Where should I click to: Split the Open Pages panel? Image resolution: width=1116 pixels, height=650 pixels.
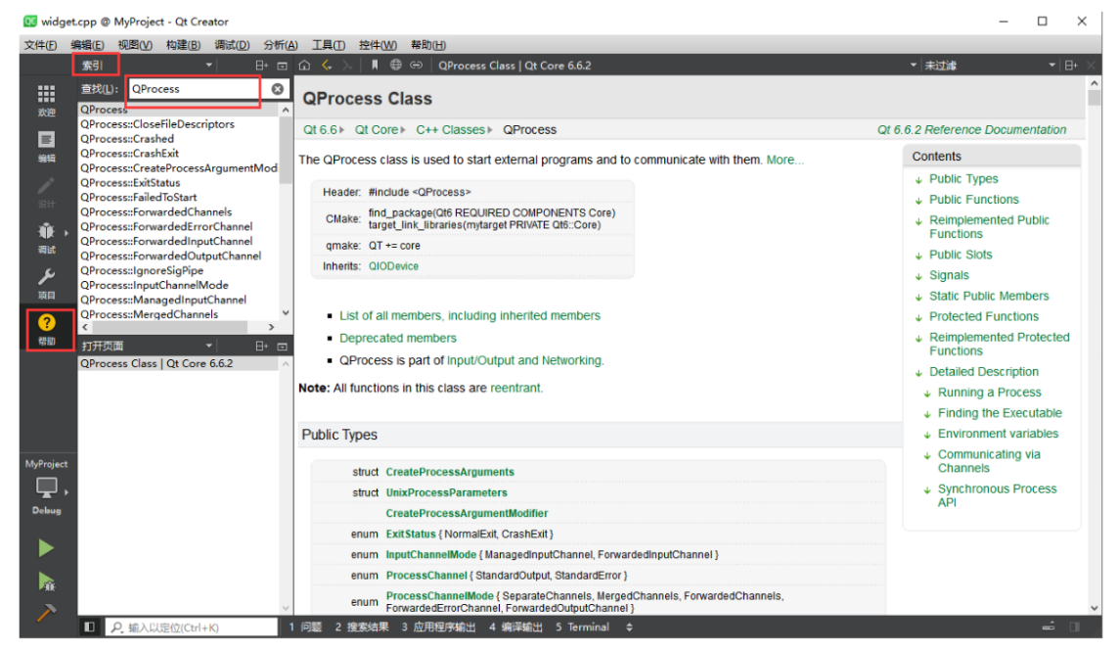click(262, 347)
